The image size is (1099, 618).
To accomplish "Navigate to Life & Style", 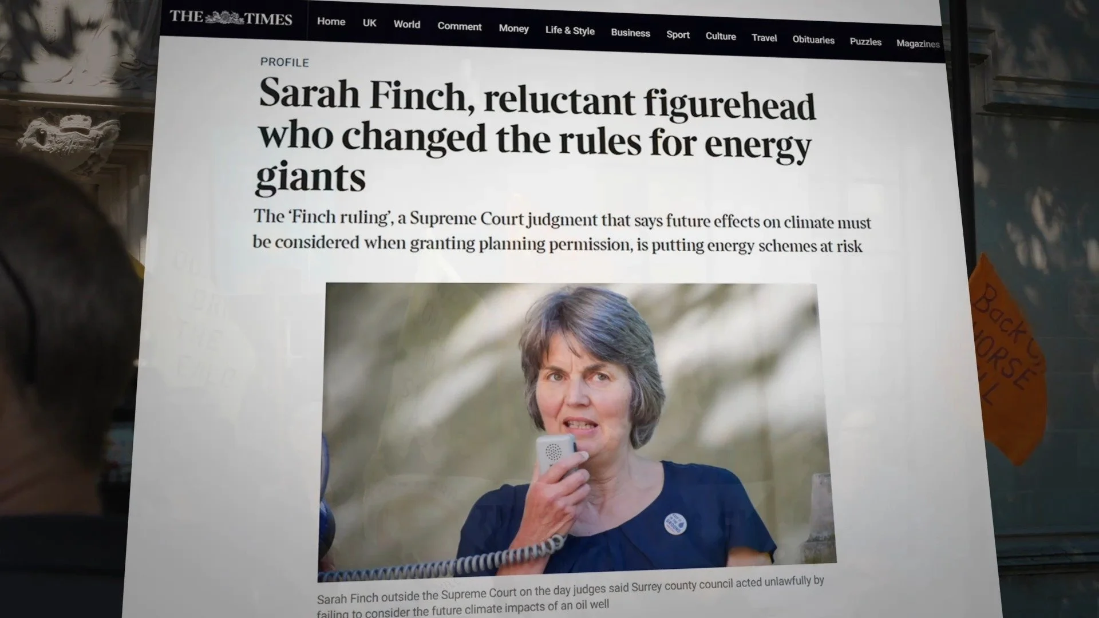I will [x=570, y=30].
